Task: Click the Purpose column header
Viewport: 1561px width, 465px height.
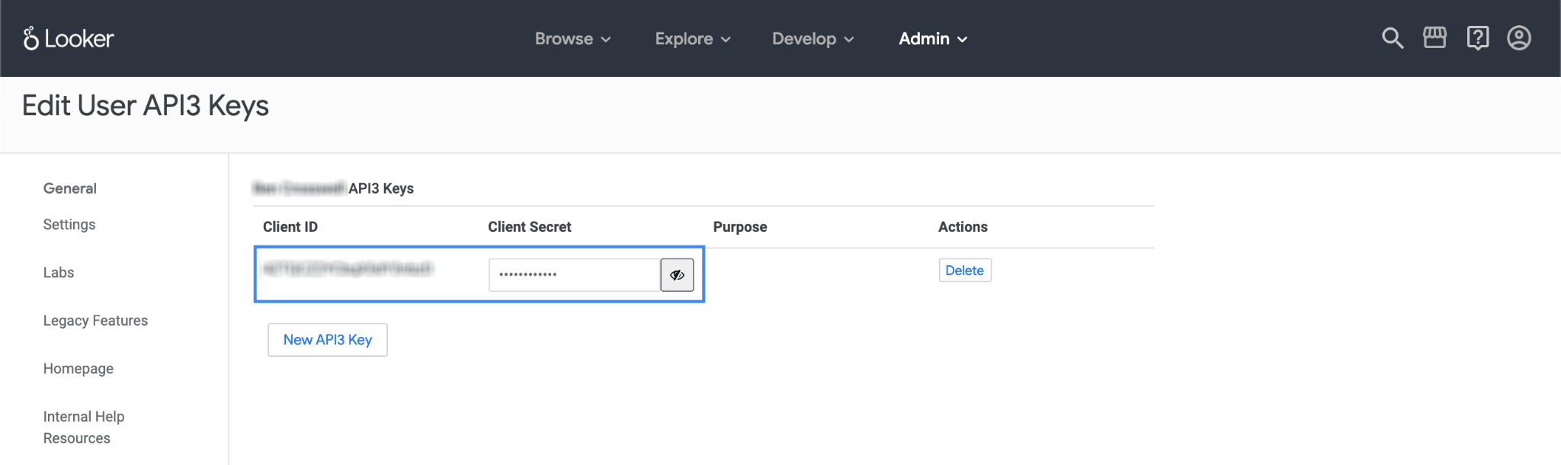Action: click(x=740, y=227)
